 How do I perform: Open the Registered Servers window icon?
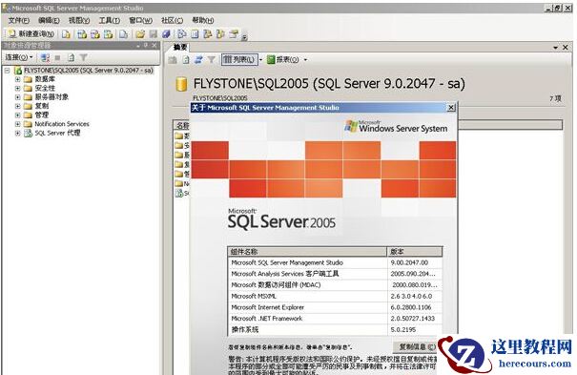coord(182,34)
